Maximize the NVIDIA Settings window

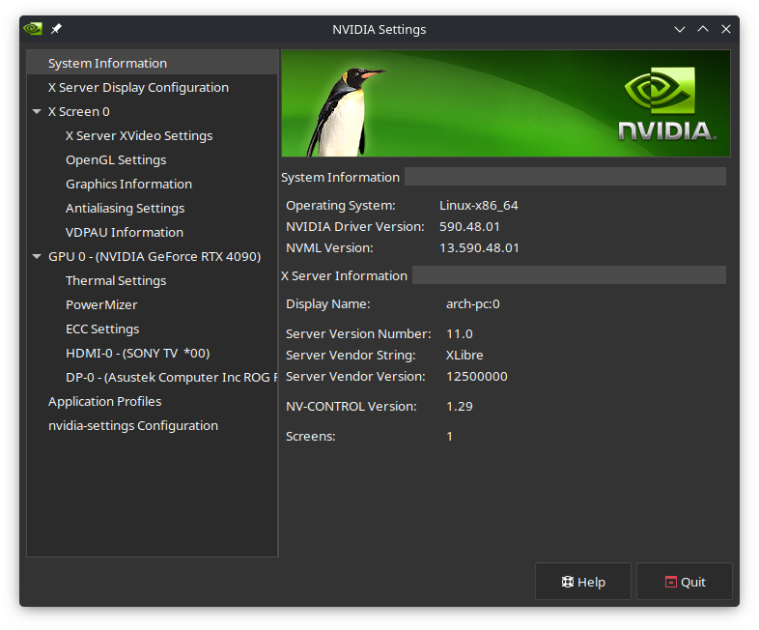[703, 29]
